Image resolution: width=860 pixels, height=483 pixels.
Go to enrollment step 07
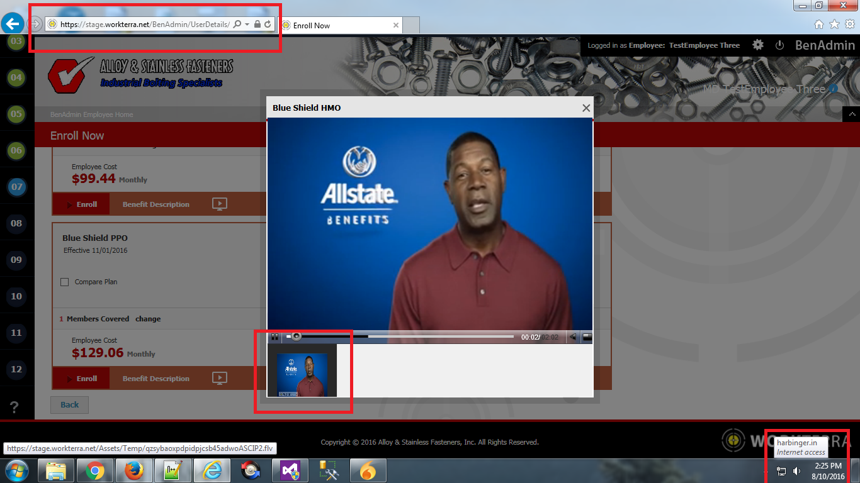point(16,187)
